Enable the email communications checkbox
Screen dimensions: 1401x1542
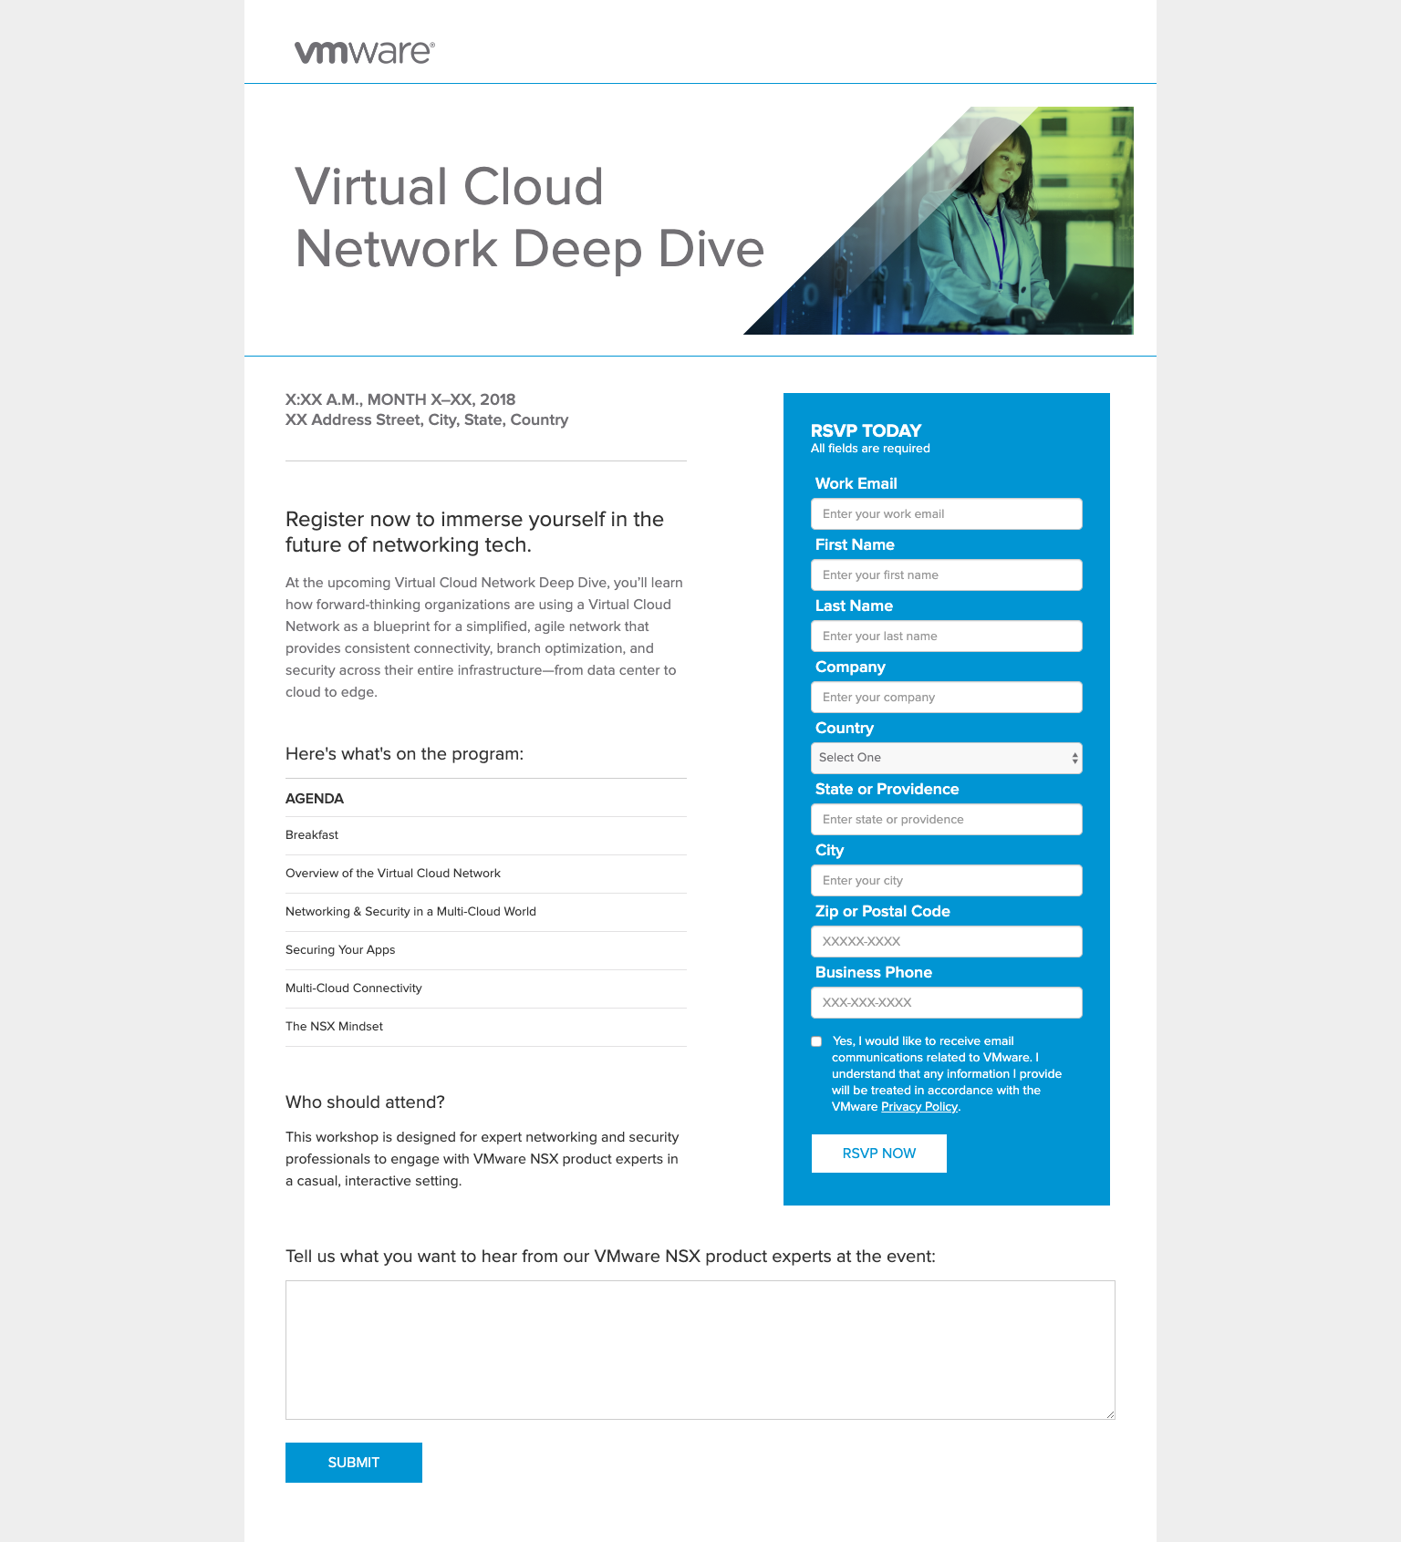(816, 1041)
